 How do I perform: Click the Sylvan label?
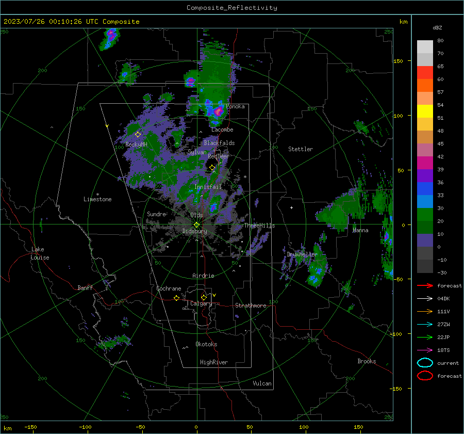(x=197, y=152)
